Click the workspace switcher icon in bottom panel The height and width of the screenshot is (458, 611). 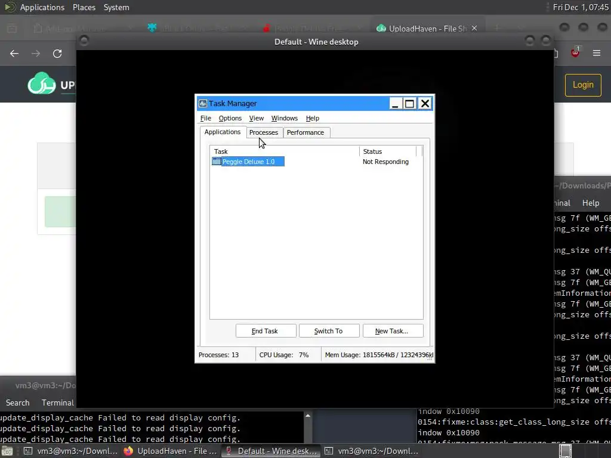[565, 451]
